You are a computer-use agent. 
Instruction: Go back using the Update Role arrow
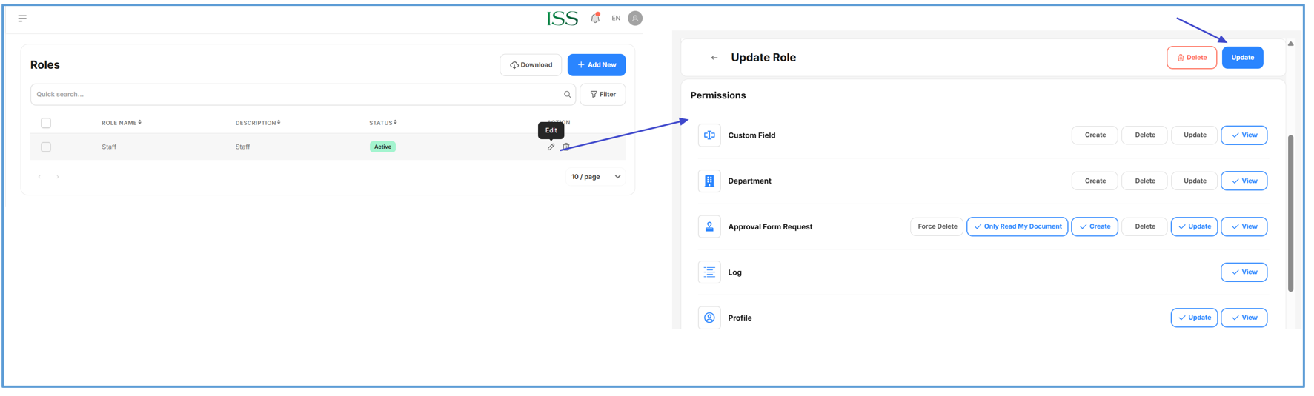click(x=714, y=58)
